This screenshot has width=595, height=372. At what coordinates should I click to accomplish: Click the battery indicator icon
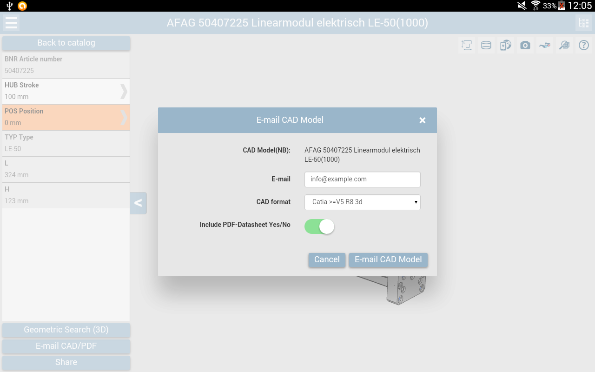point(562,6)
